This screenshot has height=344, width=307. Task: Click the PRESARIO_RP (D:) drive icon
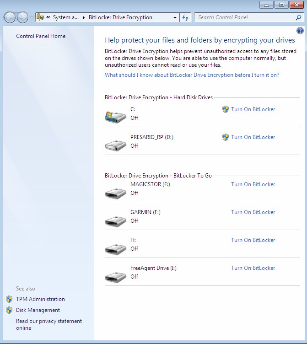point(115,145)
